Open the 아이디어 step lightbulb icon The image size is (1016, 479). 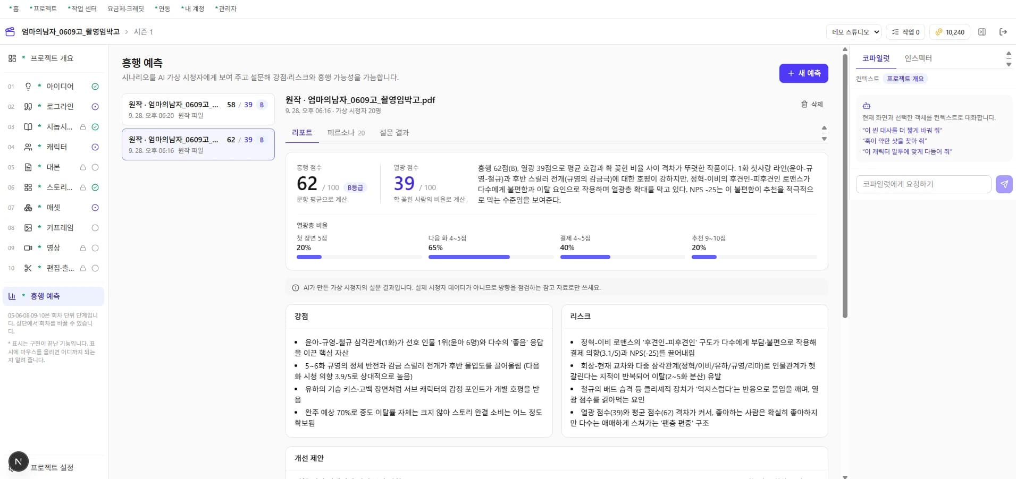coord(28,87)
